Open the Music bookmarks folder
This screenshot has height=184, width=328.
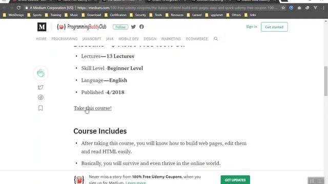(x=71, y=15)
